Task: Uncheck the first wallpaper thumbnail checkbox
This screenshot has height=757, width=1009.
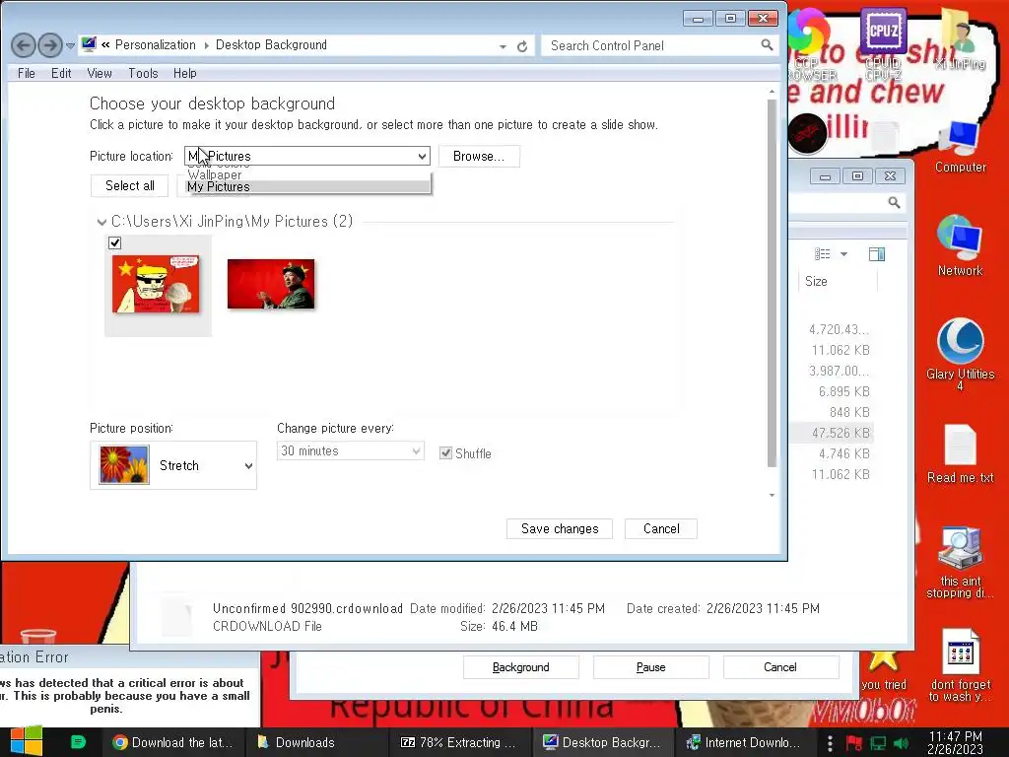Action: click(114, 242)
